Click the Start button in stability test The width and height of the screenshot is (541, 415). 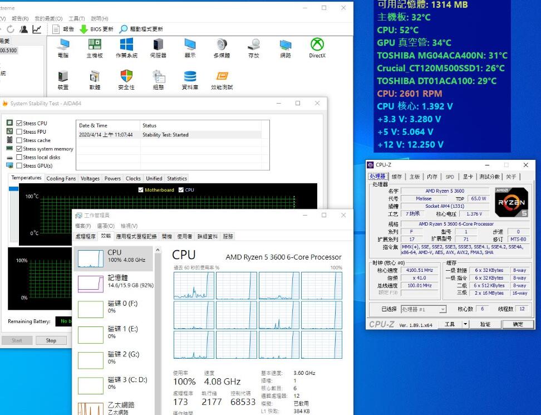pos(17,340)
